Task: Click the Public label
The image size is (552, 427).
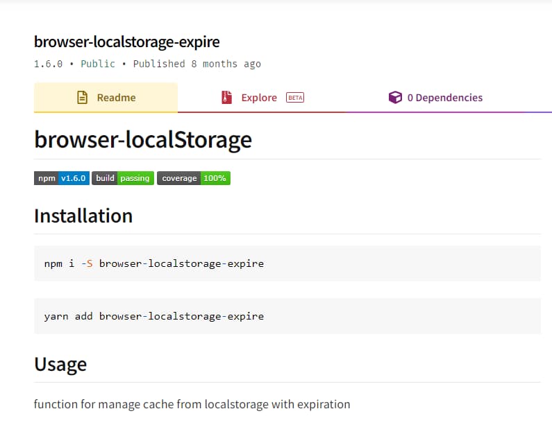Action: (98, 64)
